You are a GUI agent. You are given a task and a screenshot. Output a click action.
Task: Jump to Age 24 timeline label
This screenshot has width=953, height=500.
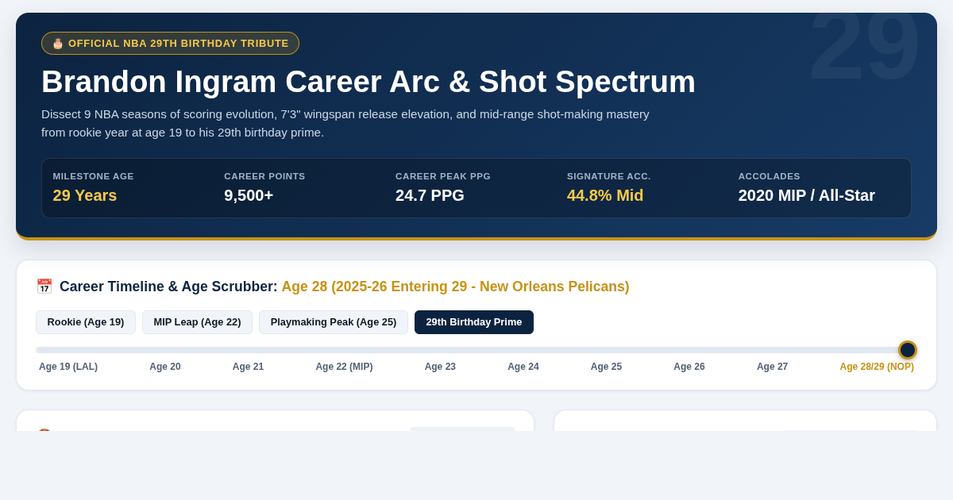523,367
